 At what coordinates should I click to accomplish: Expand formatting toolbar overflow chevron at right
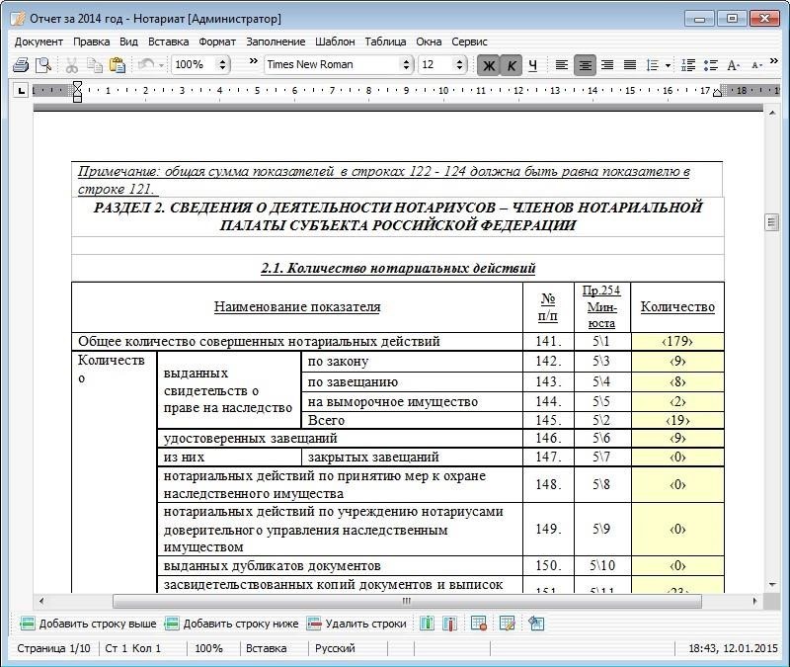point(774,61)
